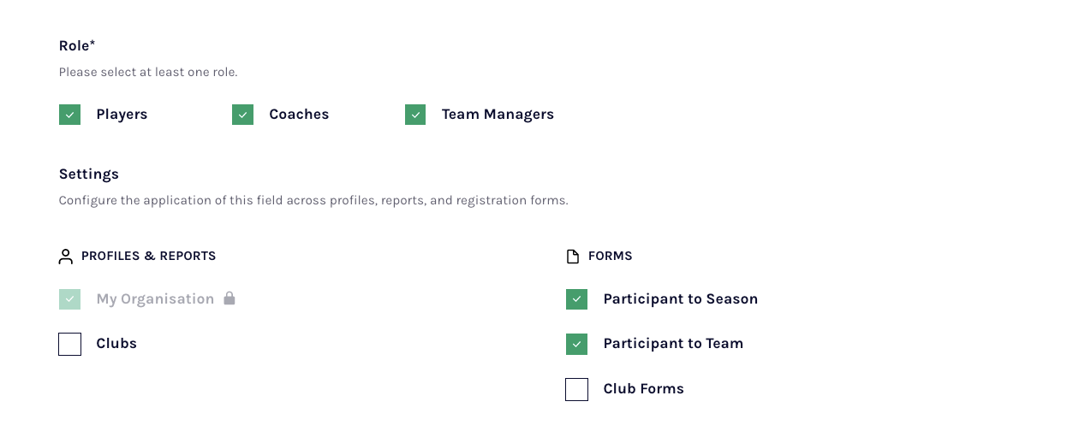Click the document icon next to Forms heading
Viewport: 1085px width, 437px height.
click(573, 257)
